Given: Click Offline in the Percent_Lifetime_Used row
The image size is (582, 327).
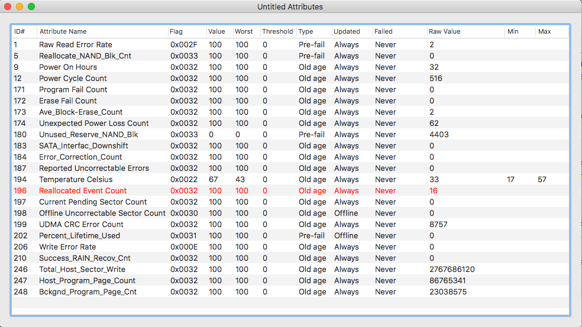Looking at the screenshot, I should pos(346,236).
